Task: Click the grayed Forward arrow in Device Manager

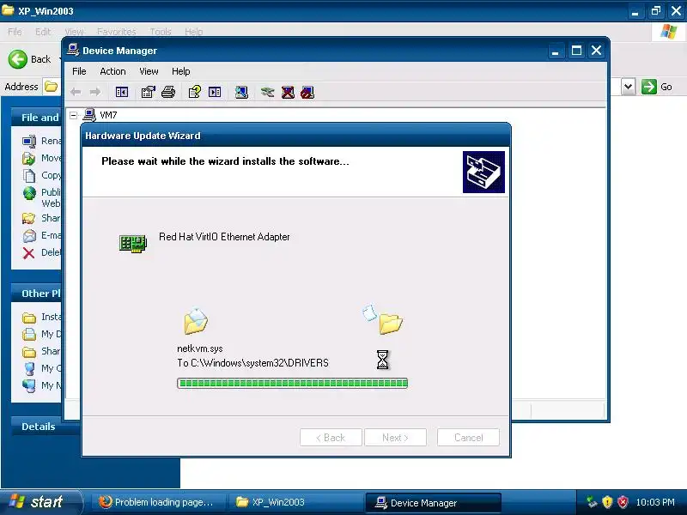Action: 95,92
